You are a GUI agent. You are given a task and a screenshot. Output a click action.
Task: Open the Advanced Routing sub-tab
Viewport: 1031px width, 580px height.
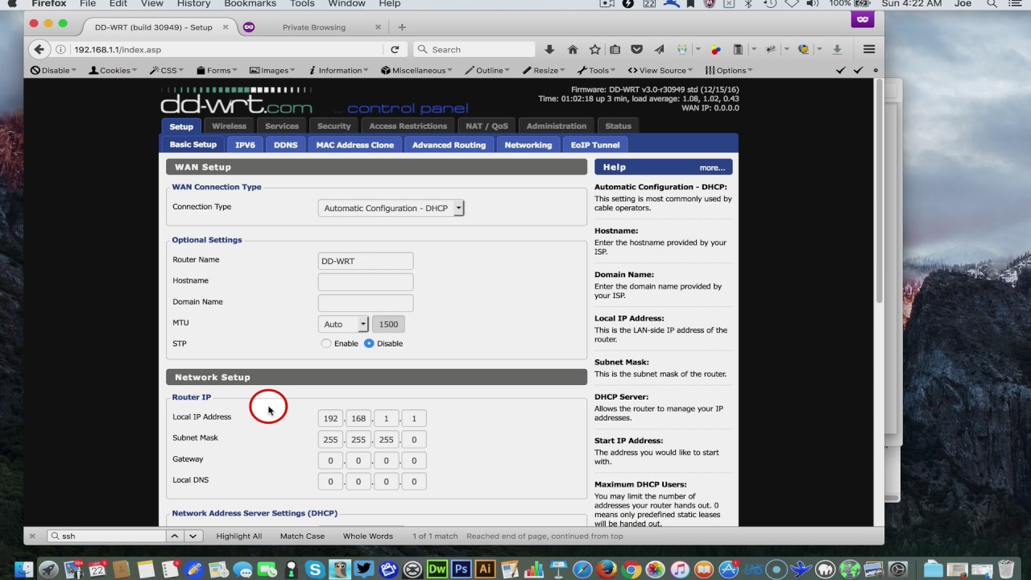tap(449, 145)
